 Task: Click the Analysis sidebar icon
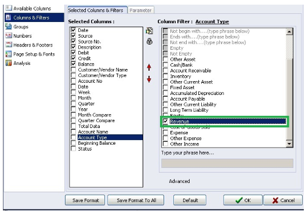tap(8, 63)
